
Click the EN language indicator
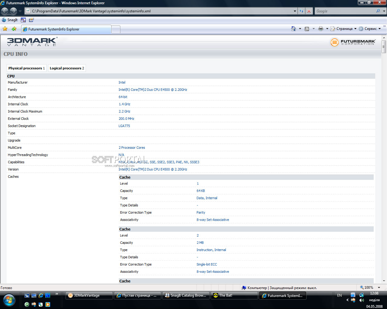pos(340,295)
